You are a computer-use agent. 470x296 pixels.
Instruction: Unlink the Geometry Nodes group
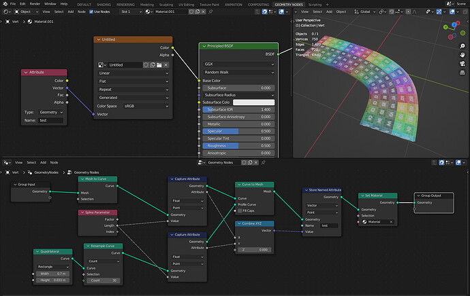tap(256, 162)
